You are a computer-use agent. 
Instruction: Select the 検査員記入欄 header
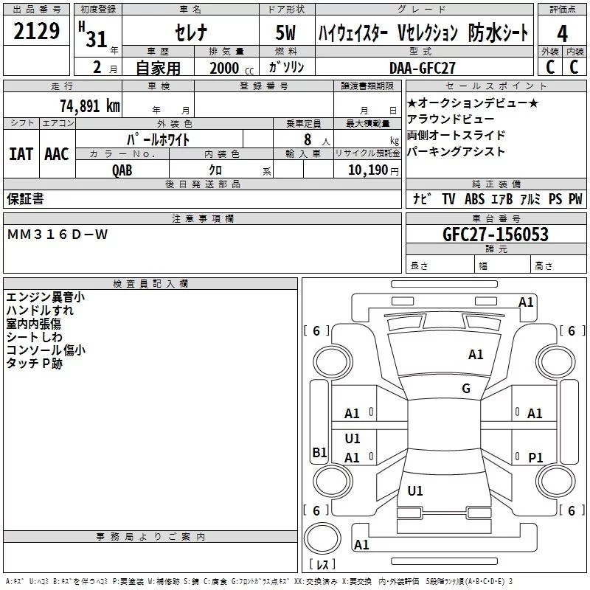pyautogui.click(x=150, y=283)
